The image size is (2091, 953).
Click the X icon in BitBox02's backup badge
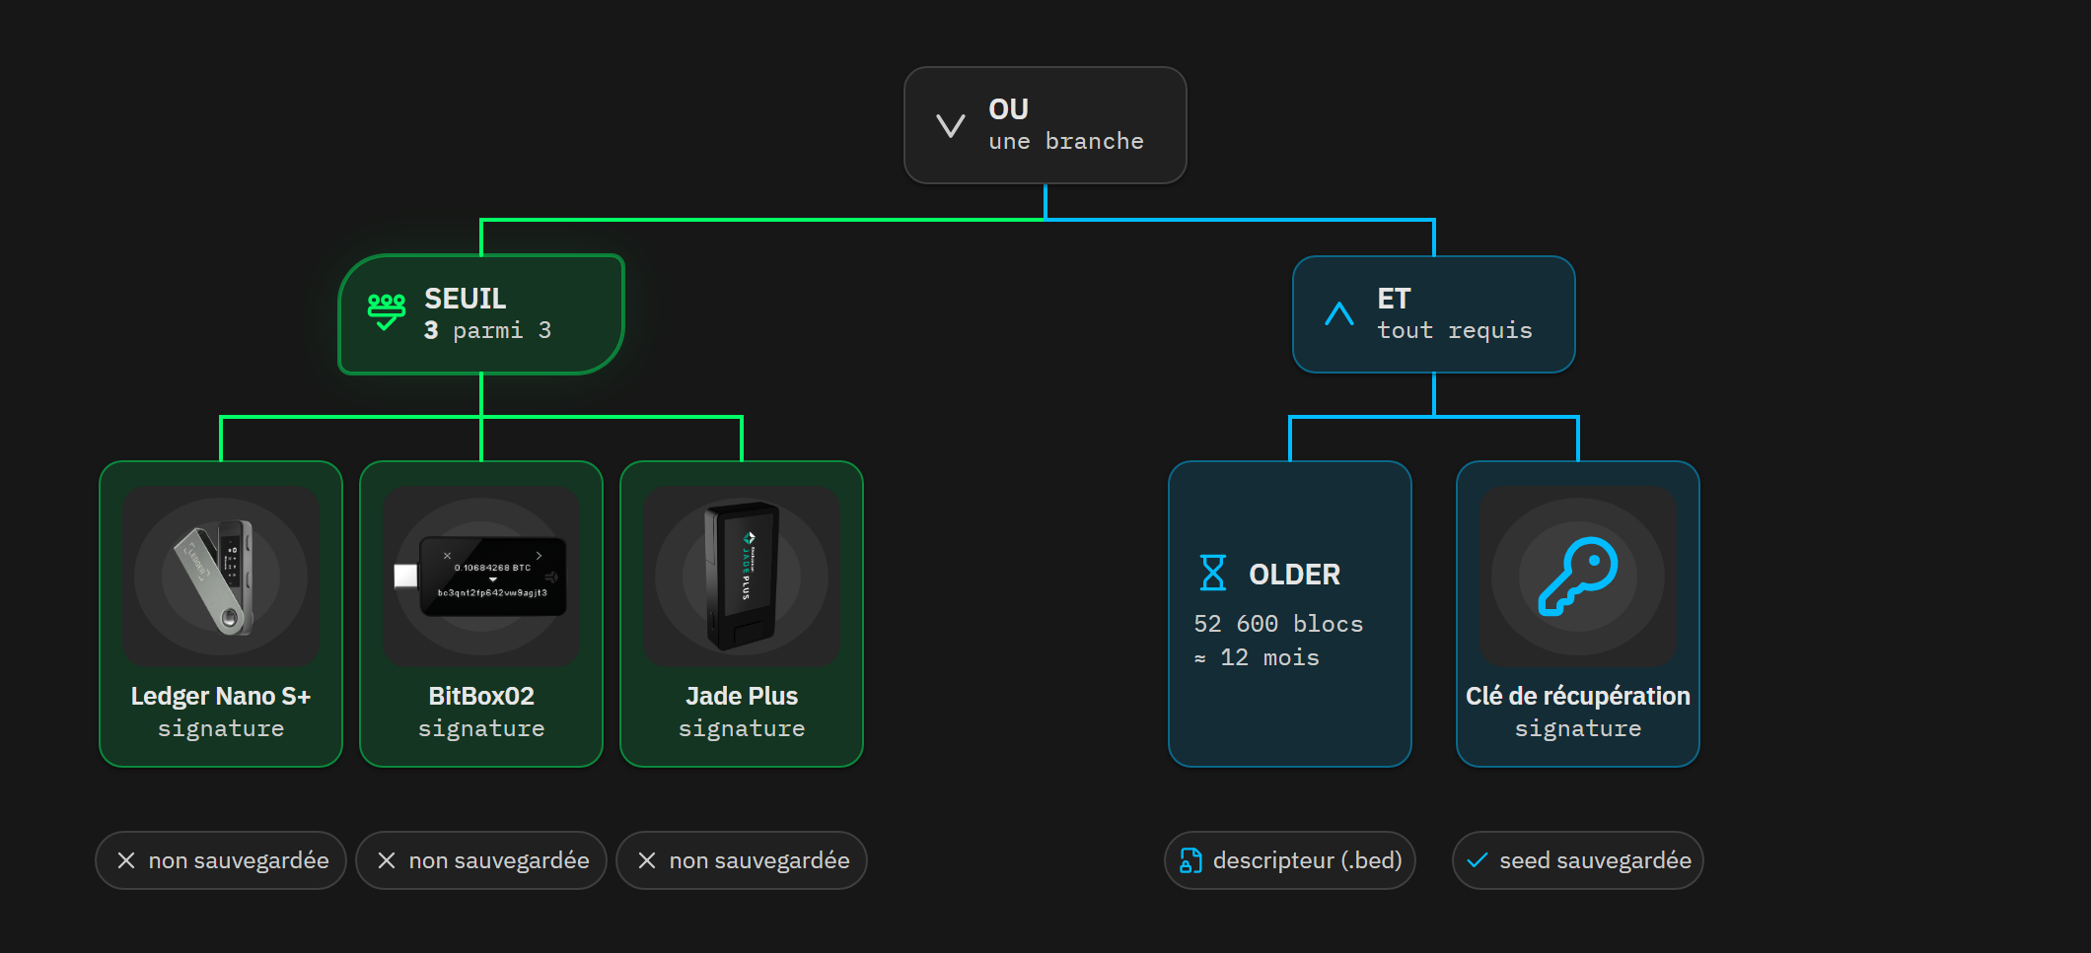[x=387, y=860]
